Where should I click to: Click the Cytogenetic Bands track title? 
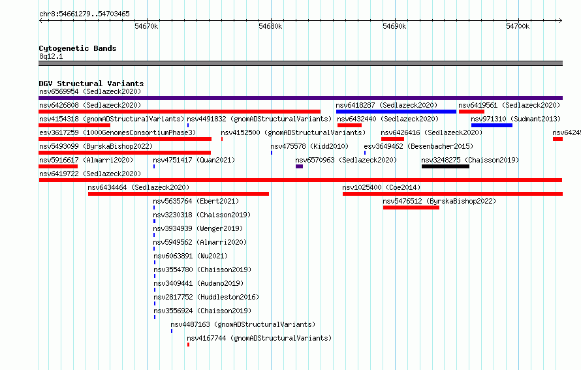(x=78, y=48)
